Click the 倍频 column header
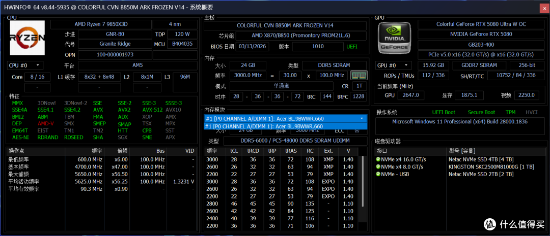The height and width of the screenshot is (236, 550). 117,151
